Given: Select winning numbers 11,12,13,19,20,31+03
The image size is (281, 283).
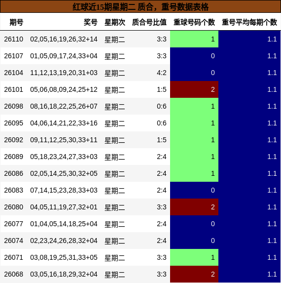Looking at the screenshot, I should click(x=64, y=73).
